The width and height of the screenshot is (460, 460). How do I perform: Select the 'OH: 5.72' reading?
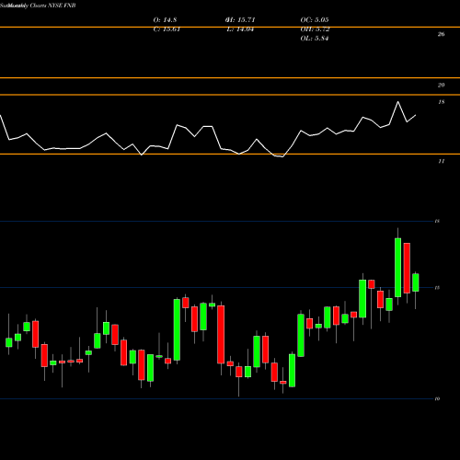click(315, 29)
